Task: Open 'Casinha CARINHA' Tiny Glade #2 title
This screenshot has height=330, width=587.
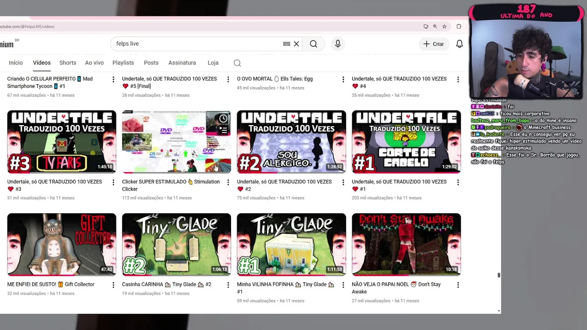Action: pyautogui.click(x=166, y=285)
